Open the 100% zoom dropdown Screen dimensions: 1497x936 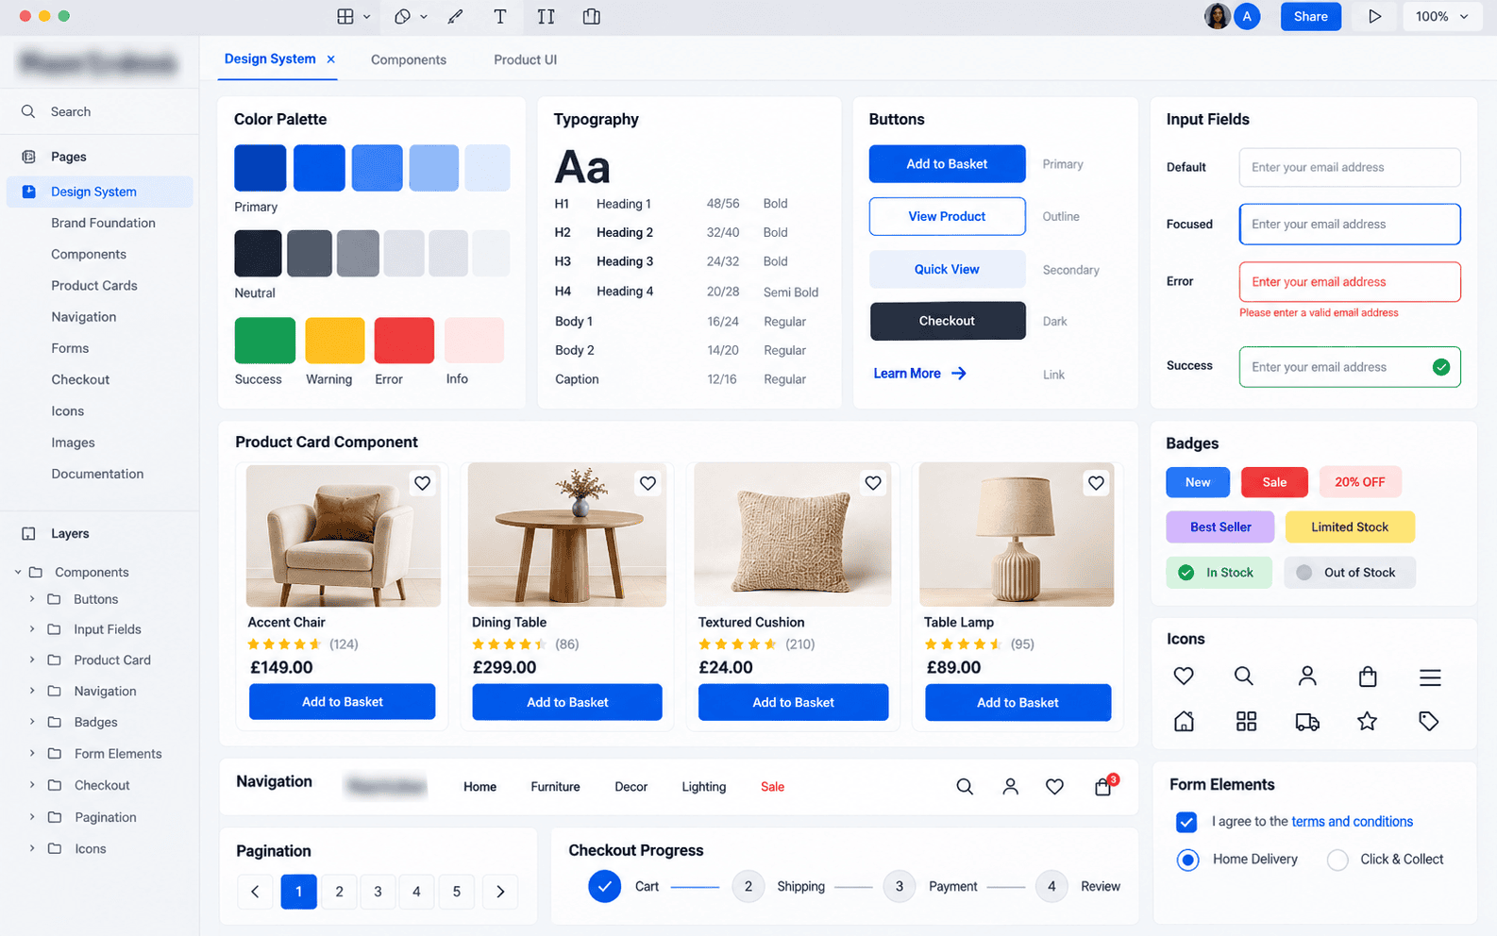[x=1441, y=16]
